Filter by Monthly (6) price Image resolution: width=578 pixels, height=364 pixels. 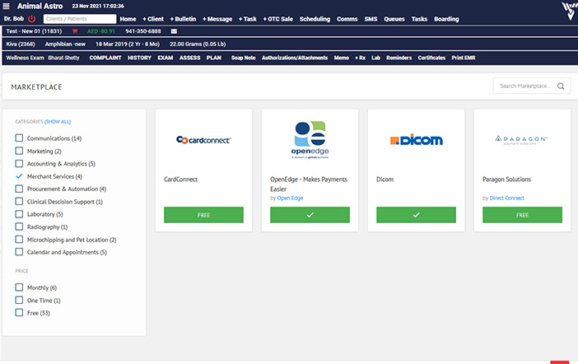coord(19,287)
